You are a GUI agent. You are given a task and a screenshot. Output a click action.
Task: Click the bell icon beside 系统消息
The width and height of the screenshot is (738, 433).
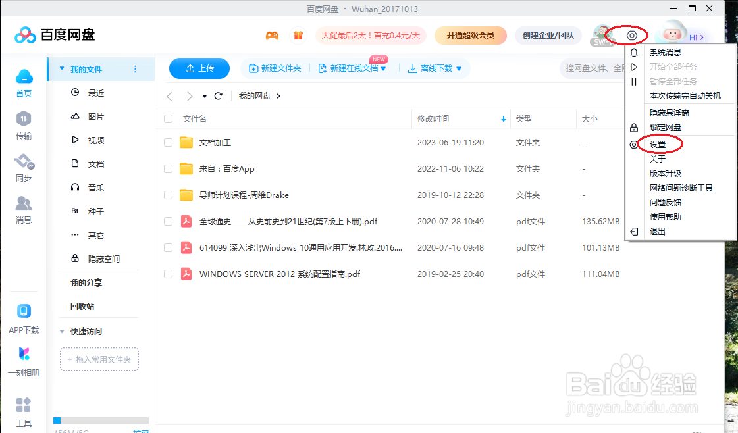(x=634, y=52)
